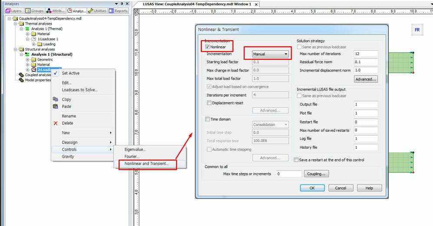
Task: Collapse the Thermal analyses tree node
Action: tap(16, 24)
